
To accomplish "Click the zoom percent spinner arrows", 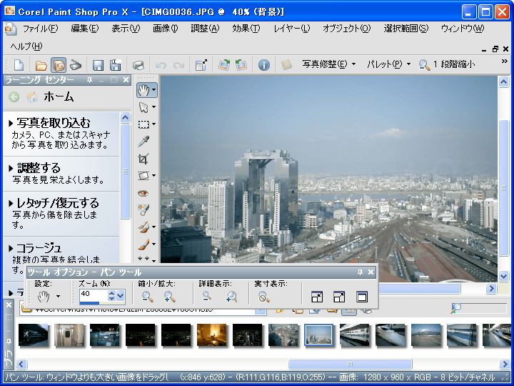I will point(111,296).
